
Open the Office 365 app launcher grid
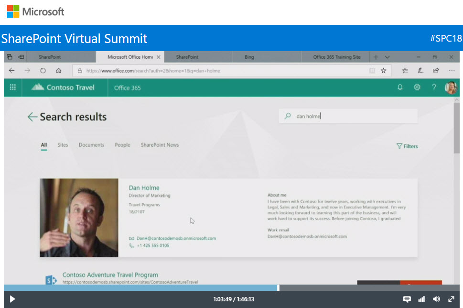click(x=13, y=87)
